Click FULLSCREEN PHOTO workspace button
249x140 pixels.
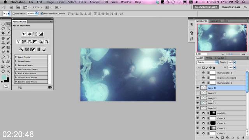(206, 7)
